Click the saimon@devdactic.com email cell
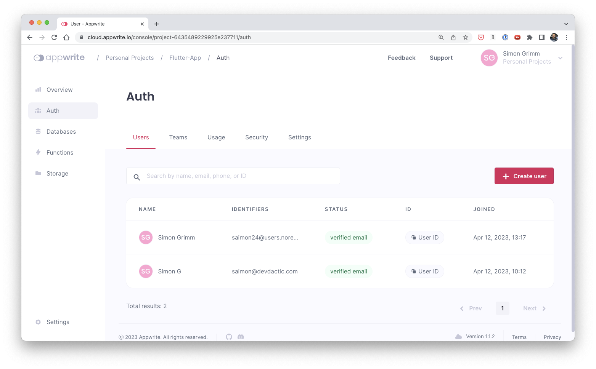The image size is (596, 369). coord(265,272)
